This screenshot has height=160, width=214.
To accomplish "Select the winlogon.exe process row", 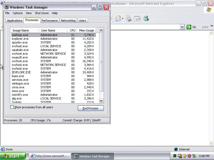I will 53,83.
